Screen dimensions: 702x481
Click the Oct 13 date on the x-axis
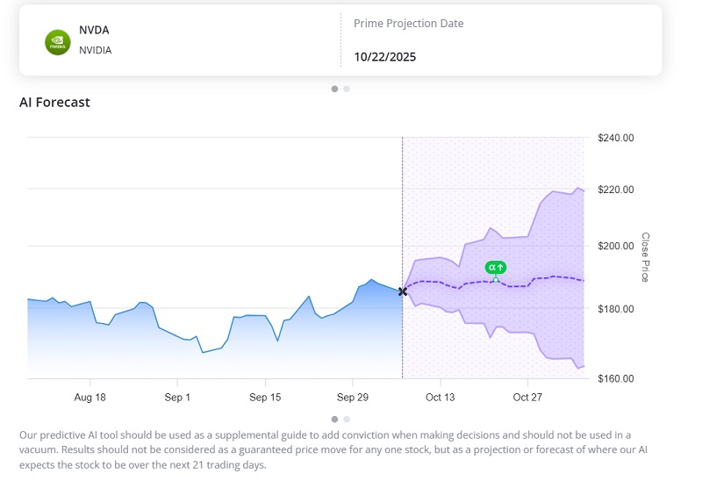pos(440,398)
